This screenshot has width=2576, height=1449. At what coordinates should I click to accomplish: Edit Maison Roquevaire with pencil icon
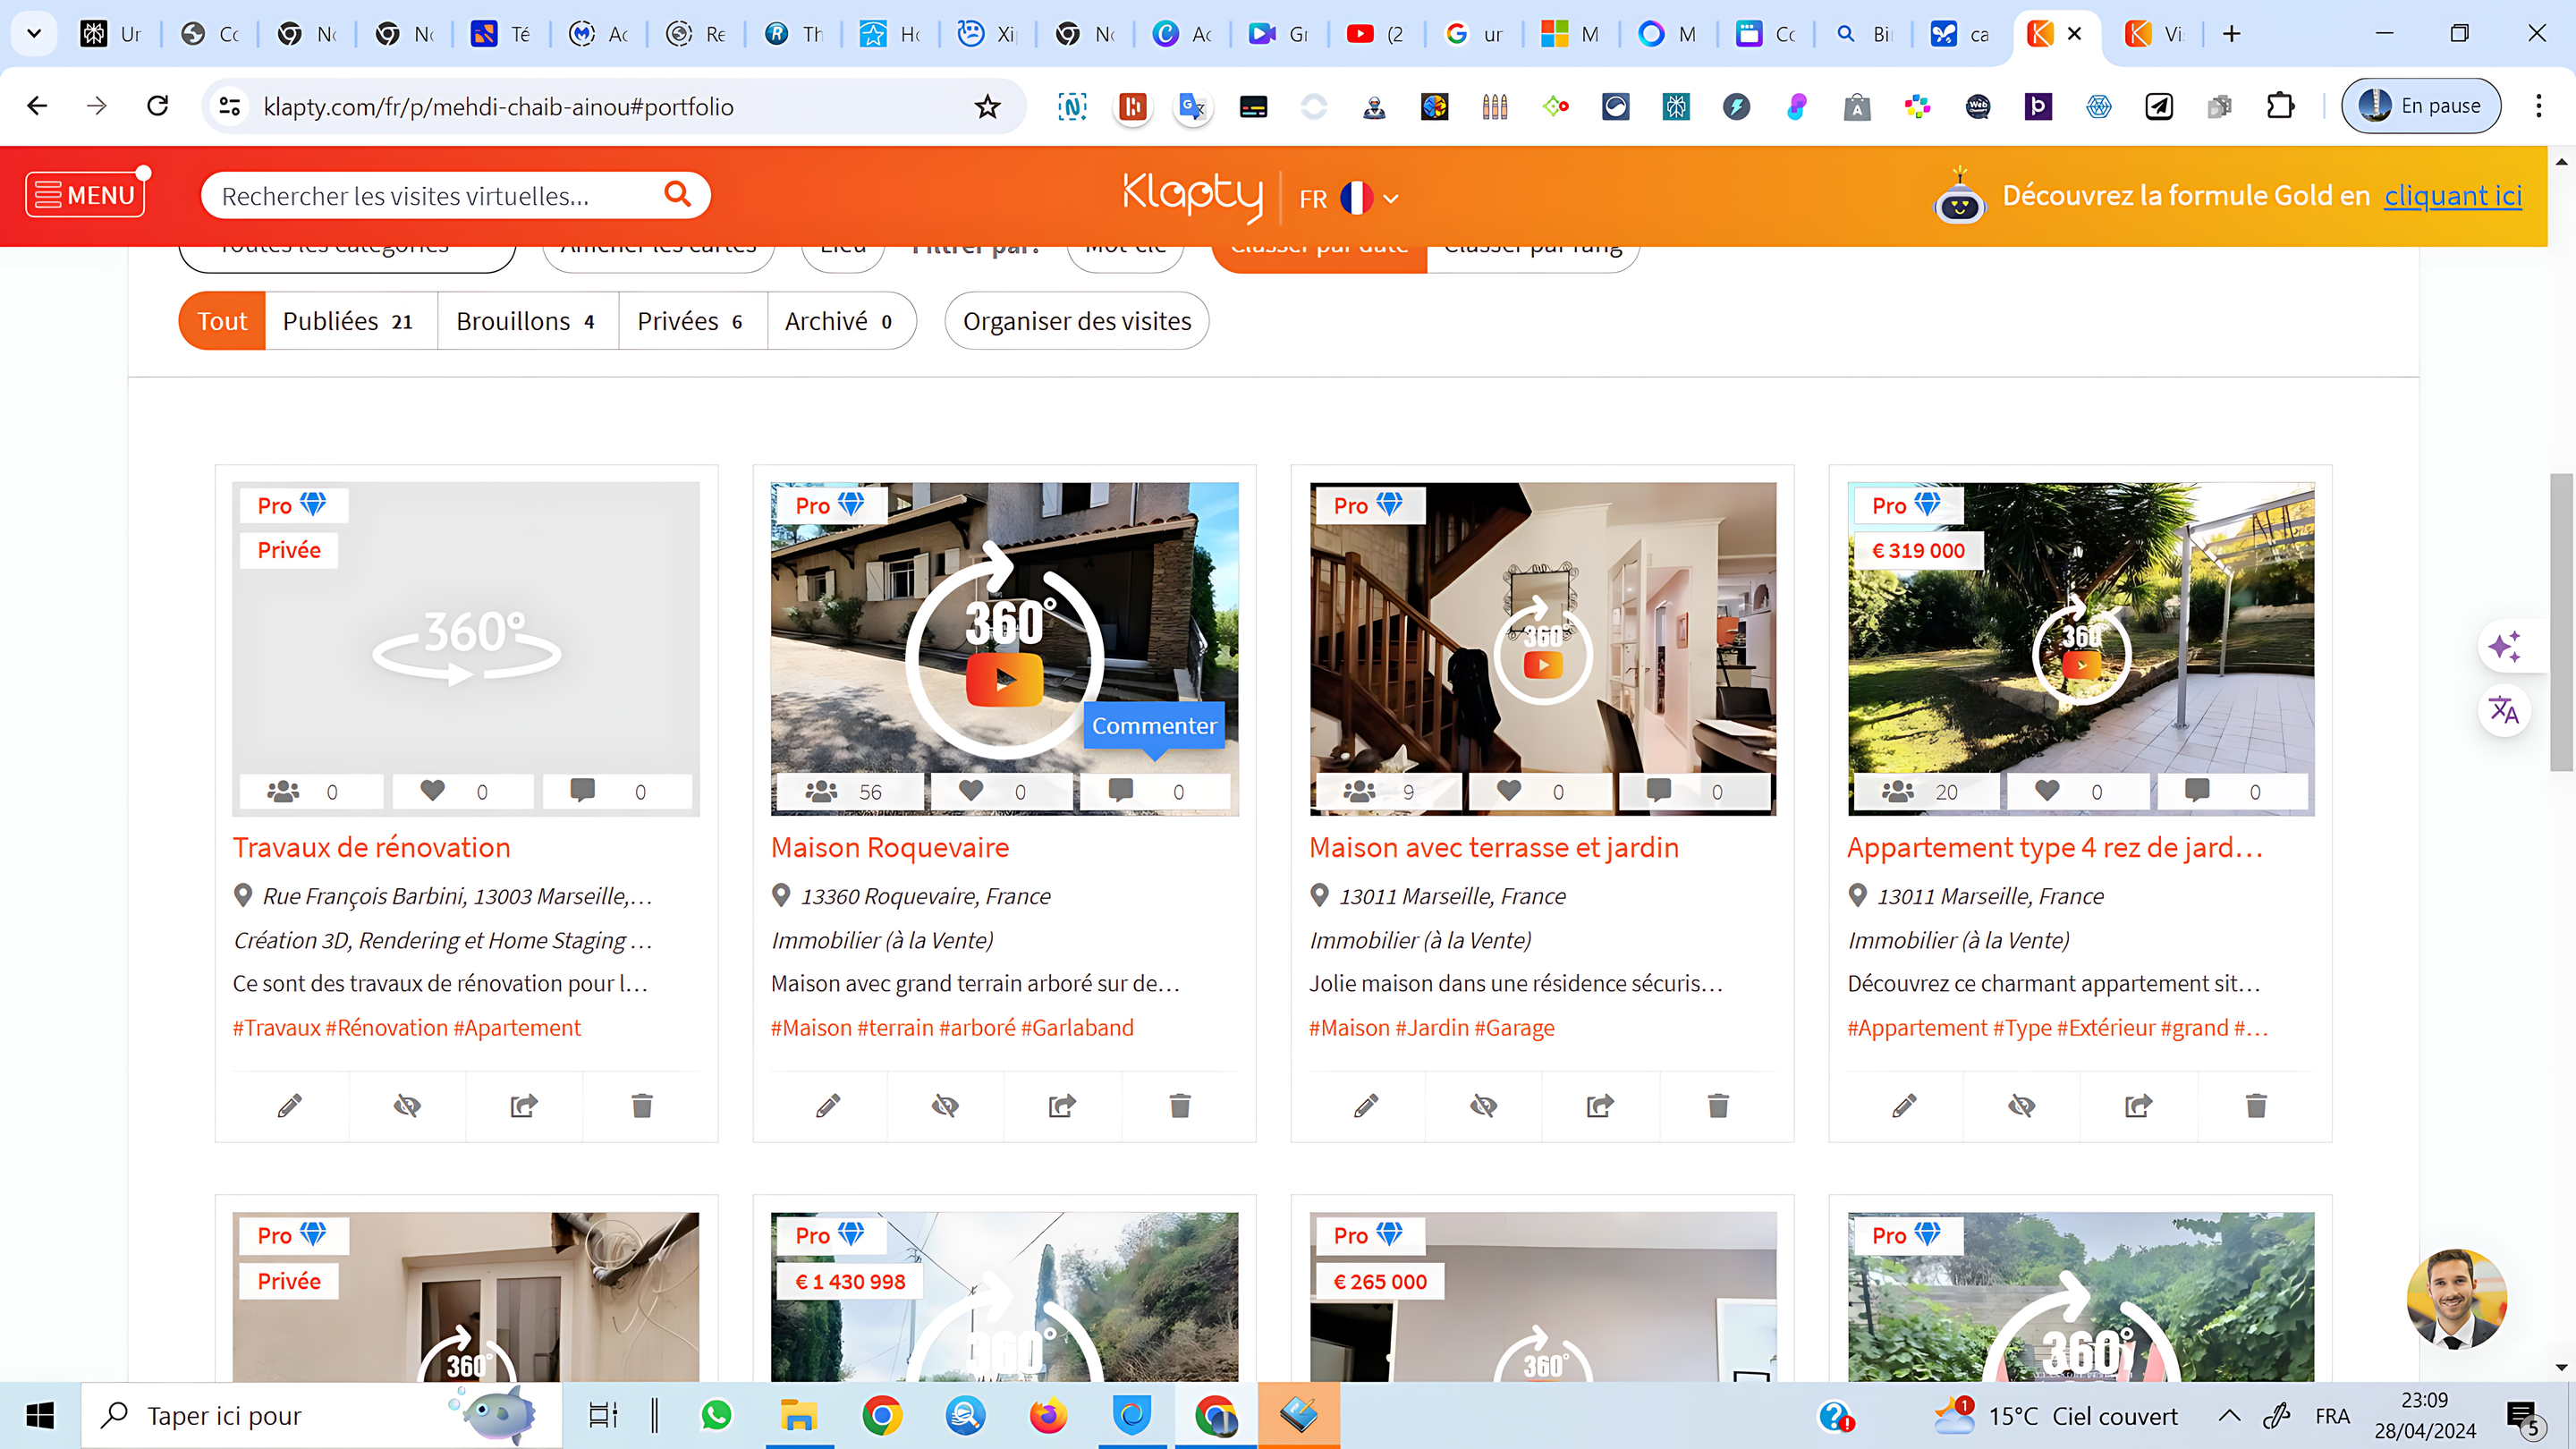point(828,1105)
